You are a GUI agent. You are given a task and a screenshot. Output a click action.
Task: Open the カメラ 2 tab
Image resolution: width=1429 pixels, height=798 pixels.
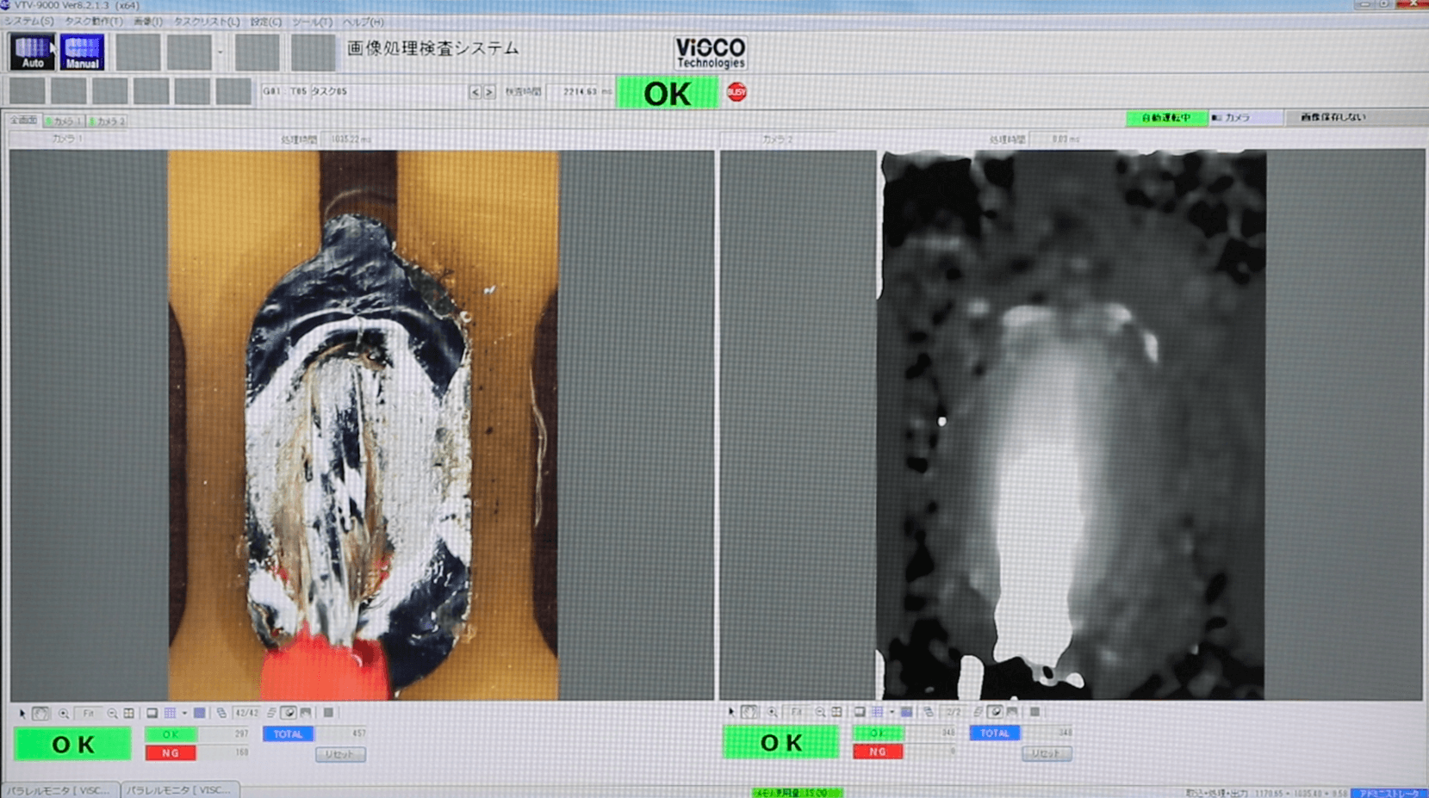click(108, 121)
